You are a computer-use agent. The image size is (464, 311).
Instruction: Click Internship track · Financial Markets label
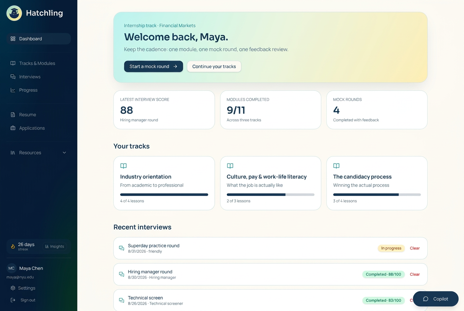tap(160, 26)
